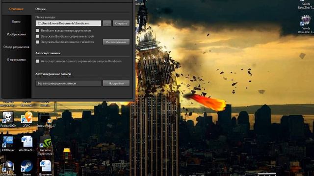Select the О программе tab
The height and width of the screenshot is (176, 314).
(x=16, y=60)
